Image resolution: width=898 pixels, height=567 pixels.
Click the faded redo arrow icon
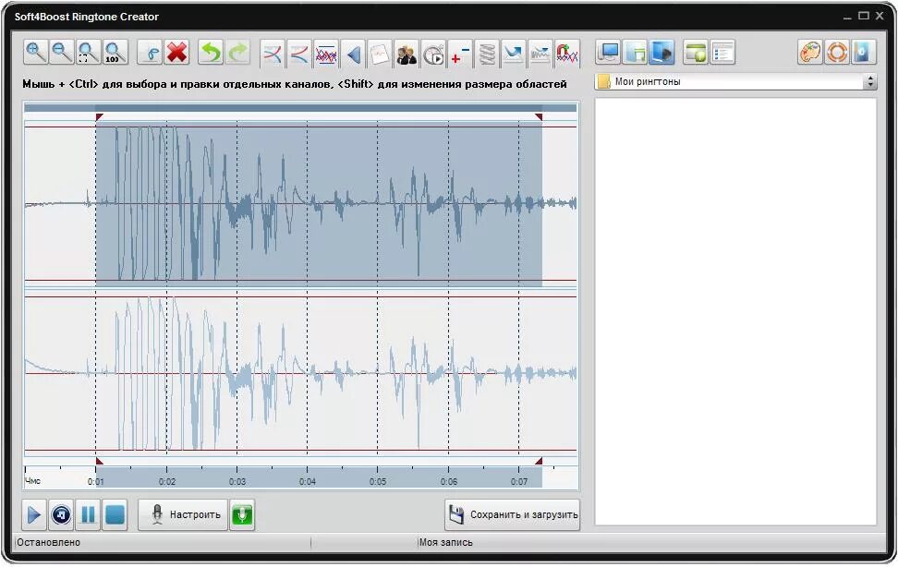[x=237, y=52]
